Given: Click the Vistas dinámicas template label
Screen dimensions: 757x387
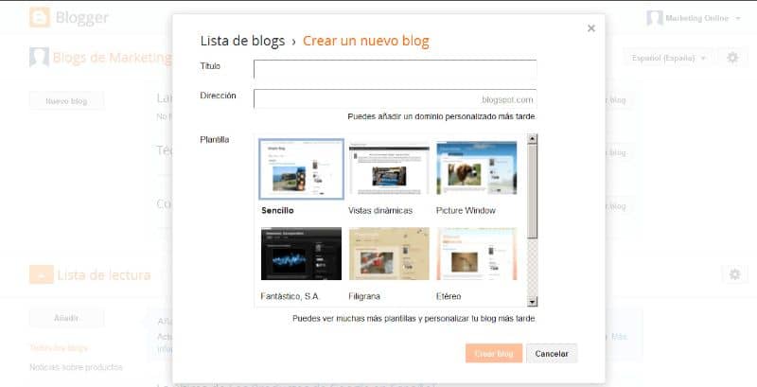Looking at the screenshot, I should click(x=380, y=210).
